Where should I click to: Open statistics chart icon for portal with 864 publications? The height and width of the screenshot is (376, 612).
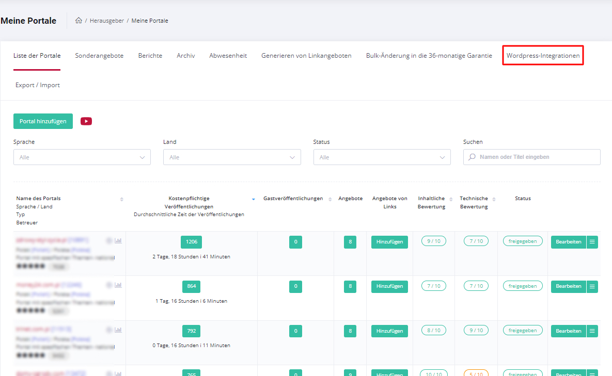pyautogui.click(x=118, y=285)
